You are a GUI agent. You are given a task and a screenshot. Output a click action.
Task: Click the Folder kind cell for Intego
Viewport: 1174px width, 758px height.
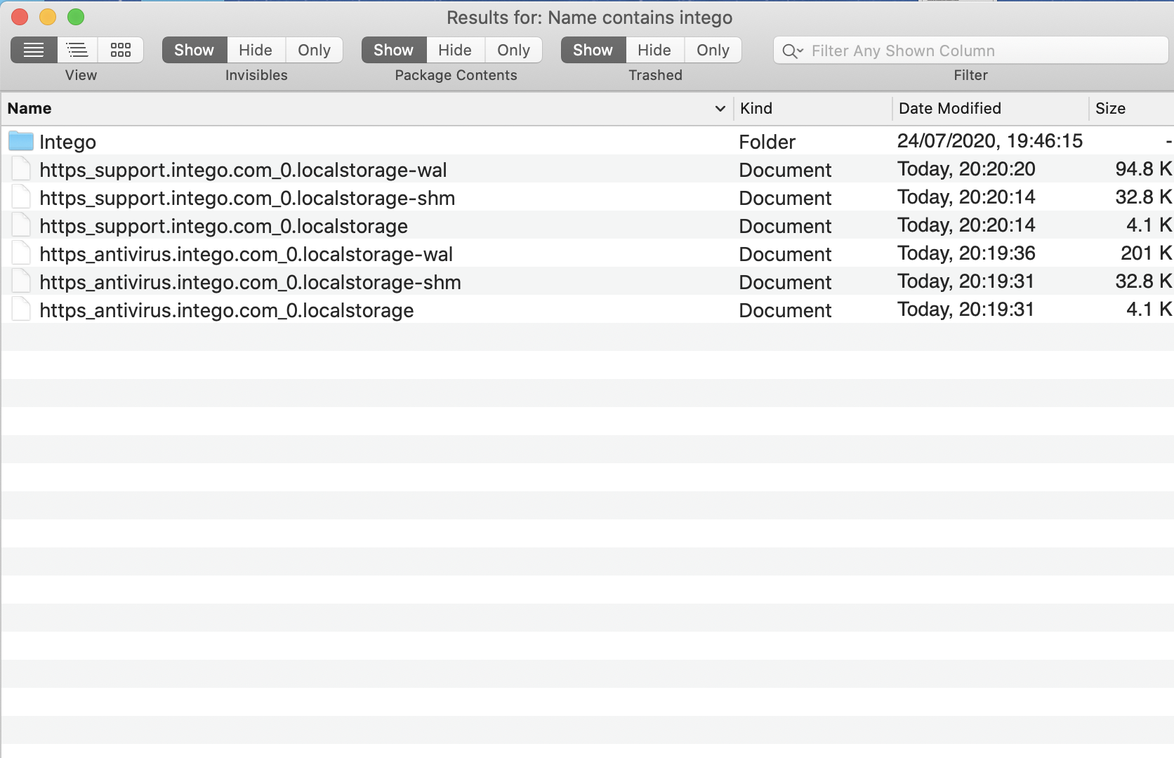(767, 142)
